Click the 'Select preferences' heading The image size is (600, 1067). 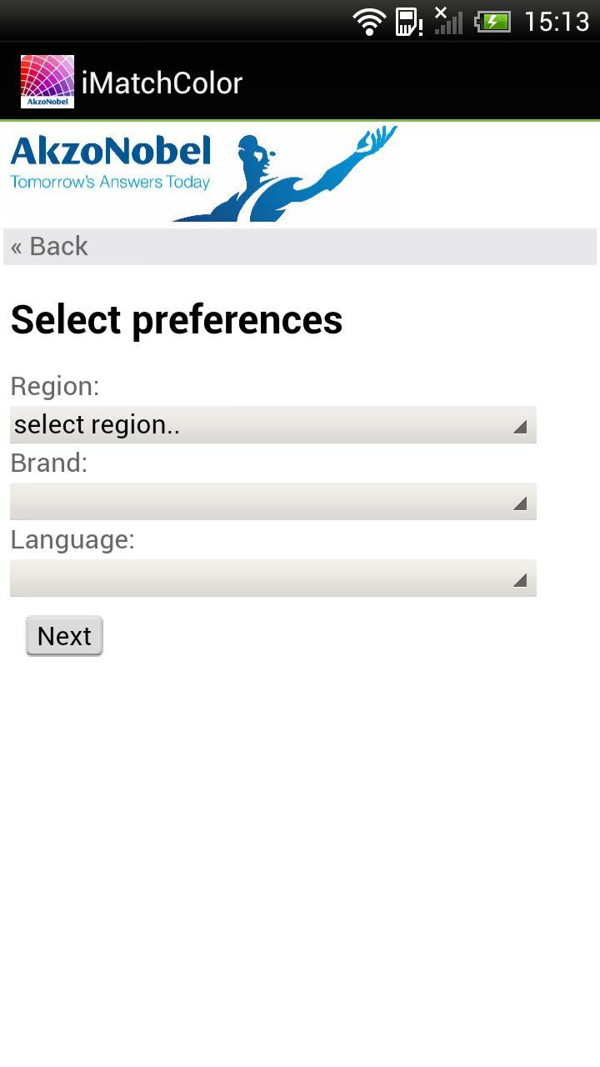coord(177,319)
